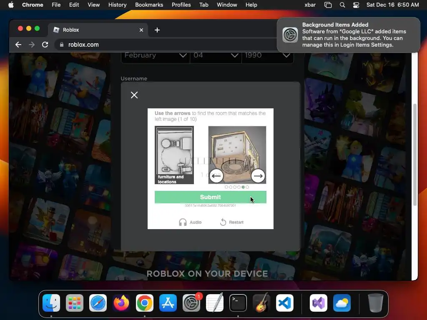Close the Roblox tab
427x320 pixels.
tap(141, 30)
